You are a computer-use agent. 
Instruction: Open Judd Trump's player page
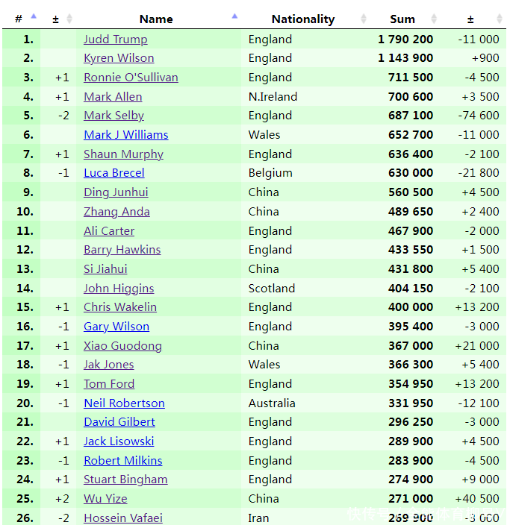[115, 39]
